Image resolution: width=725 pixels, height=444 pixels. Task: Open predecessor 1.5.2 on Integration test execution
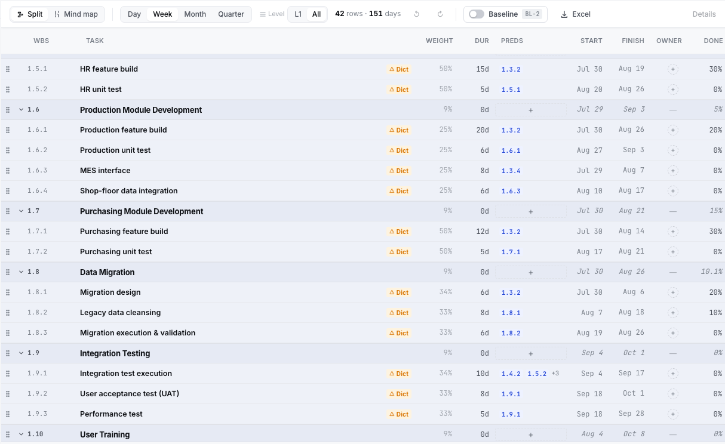pyautogui.click(x=537, y=374)
